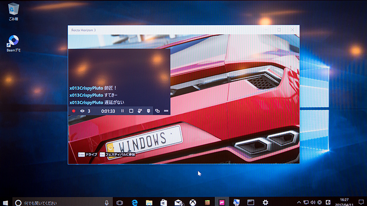This screenshot has width=367, height=206.
Task: Click the 0:01:33 broadcast timer
Action: point(108,111)
